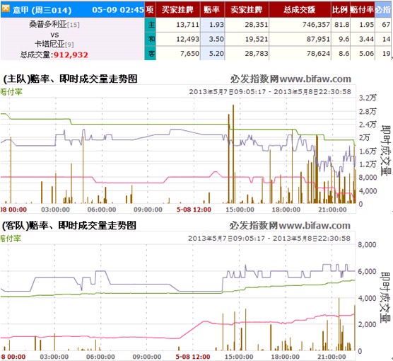Image resolution: width=393 pixels, height=361 pixels.
Task: Click the 赔付率 legend in home chart
Action: point(11,91)
